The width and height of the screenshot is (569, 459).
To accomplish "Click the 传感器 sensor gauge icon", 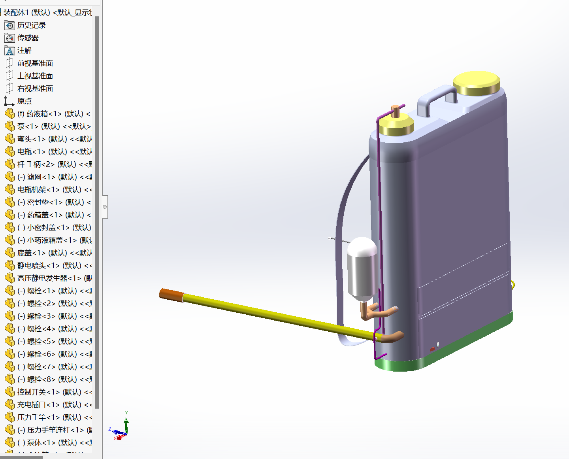I will click(9, 38).
